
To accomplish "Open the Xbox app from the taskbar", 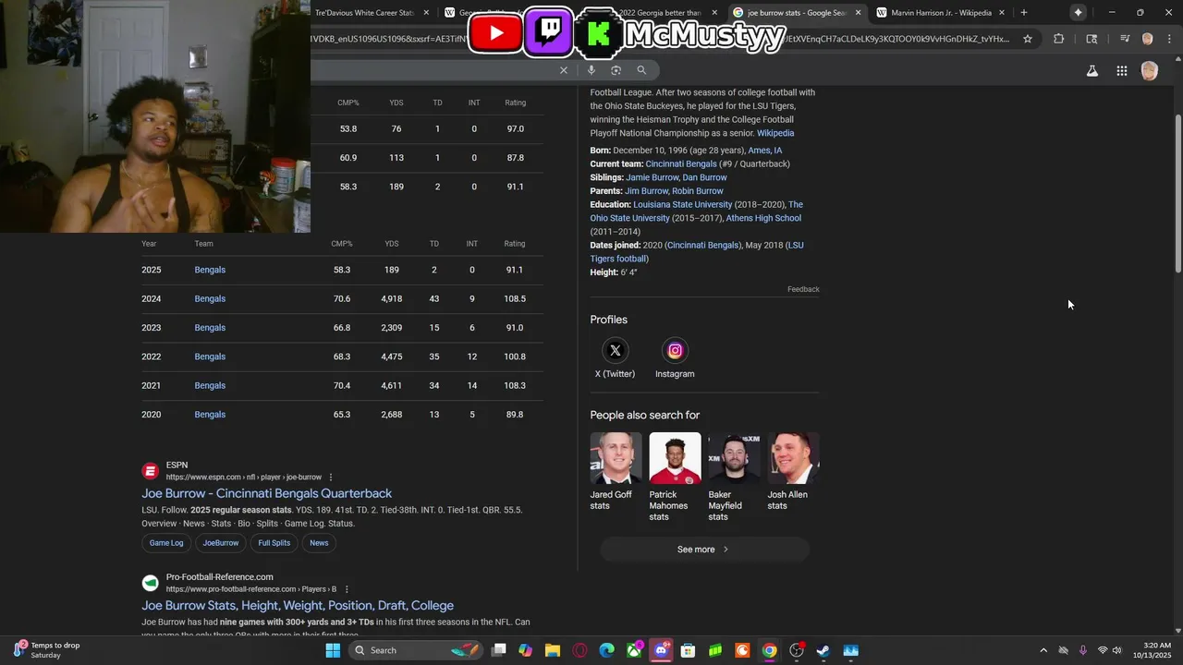I will pos(634,650).
